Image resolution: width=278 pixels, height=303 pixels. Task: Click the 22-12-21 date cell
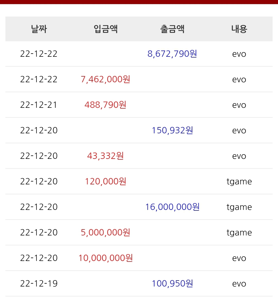(x=39, y=105)
